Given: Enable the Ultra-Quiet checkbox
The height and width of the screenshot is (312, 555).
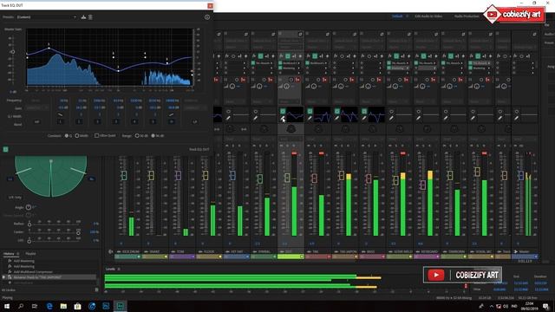Looking at the screenshot, I should (x=96, y=135).
